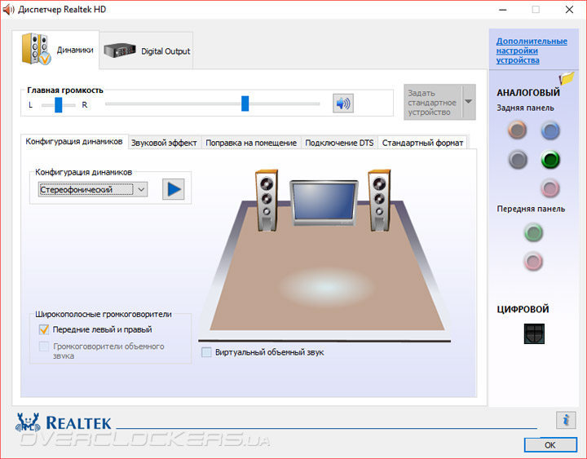Click the pink front panel jack
This screenshot has width=587, height=459.
pyautogui.click(x=533, y=261)
